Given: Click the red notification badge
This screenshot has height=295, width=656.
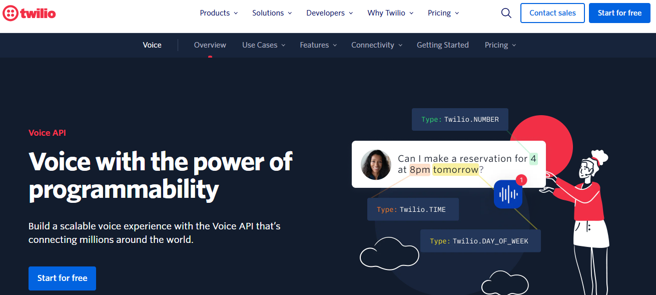Looking at the screenshot, I should pos(521,180).
